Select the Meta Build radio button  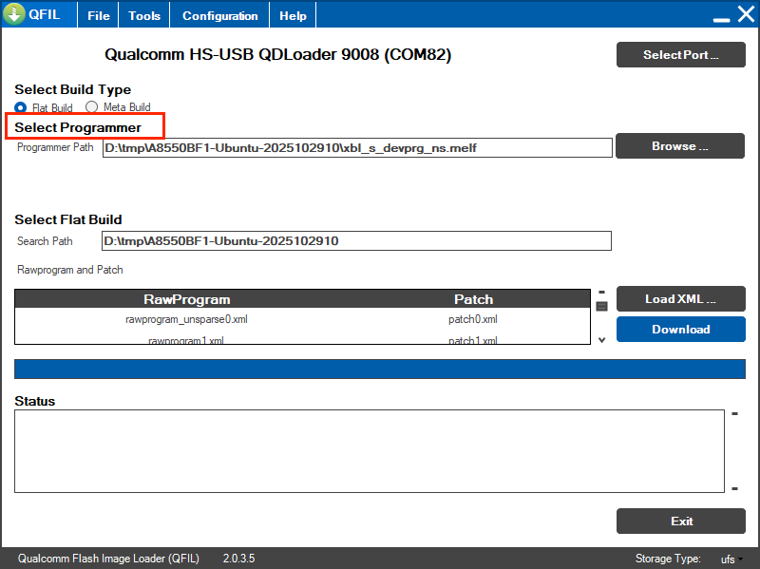[x=92, y=107]
